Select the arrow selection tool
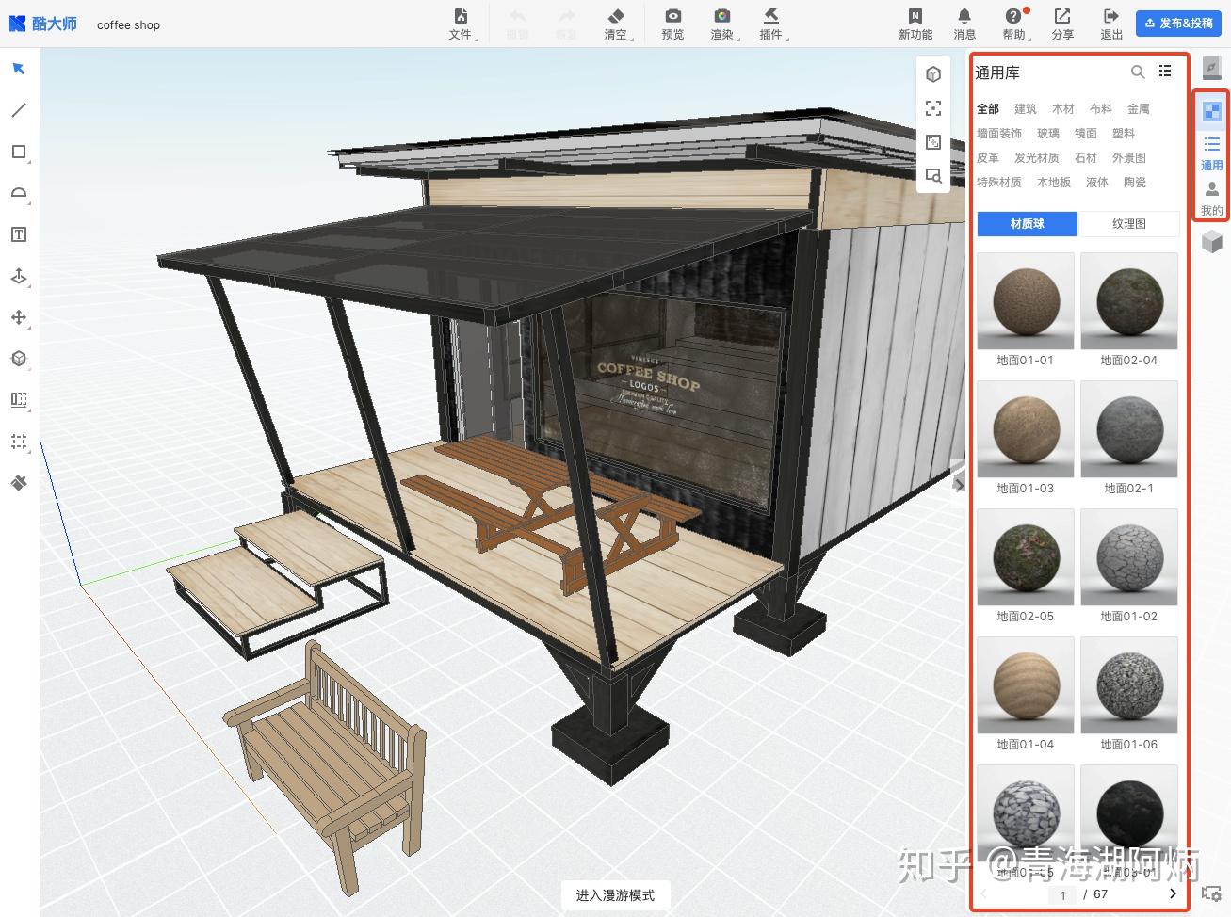 [x=19, y=69]
